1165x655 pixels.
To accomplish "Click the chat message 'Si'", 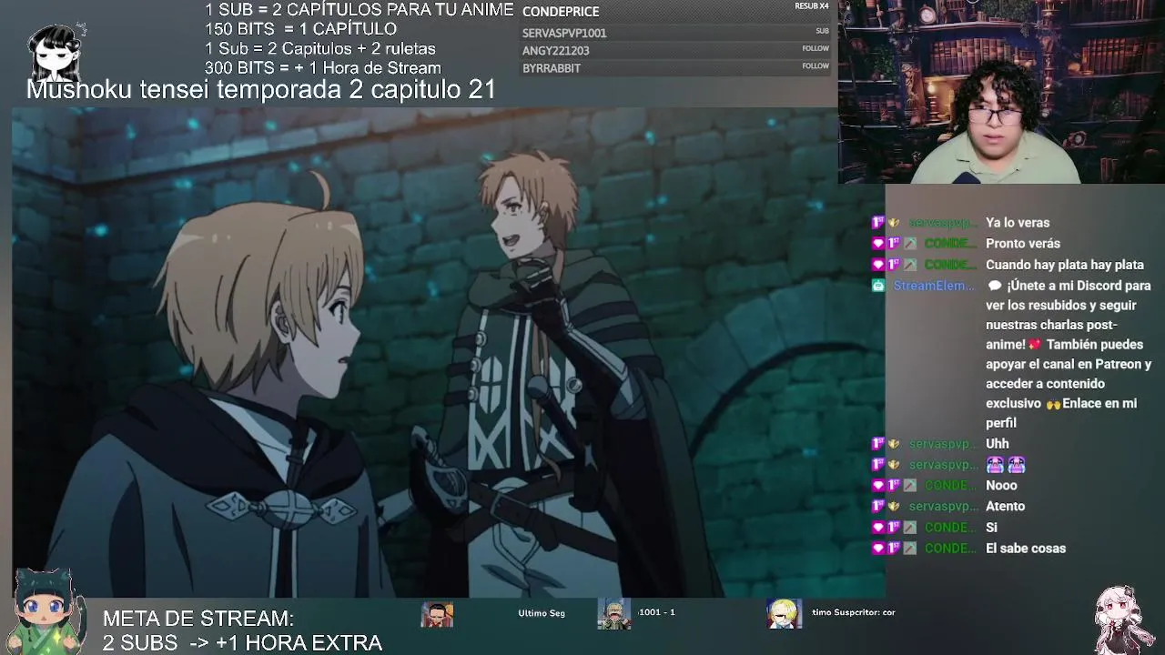I will coord(991,528).
